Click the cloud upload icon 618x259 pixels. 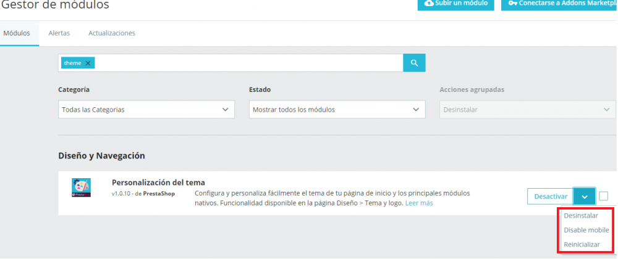click(x=429, y=3)
